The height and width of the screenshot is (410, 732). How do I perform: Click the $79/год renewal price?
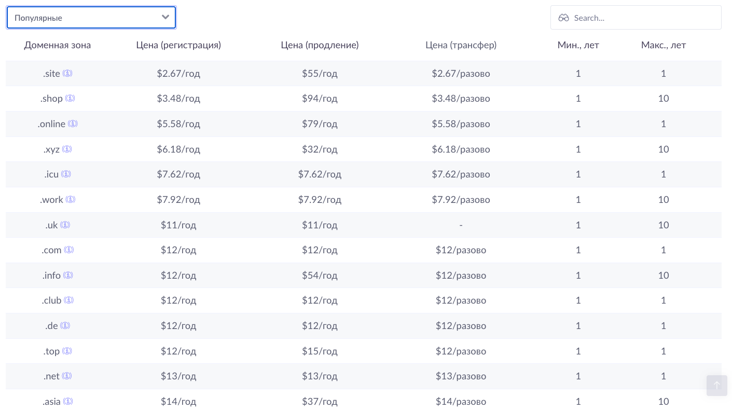click(x=320, y=124)
